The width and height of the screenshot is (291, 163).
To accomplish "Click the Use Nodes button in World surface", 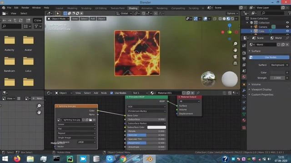I will pos(269,58).
